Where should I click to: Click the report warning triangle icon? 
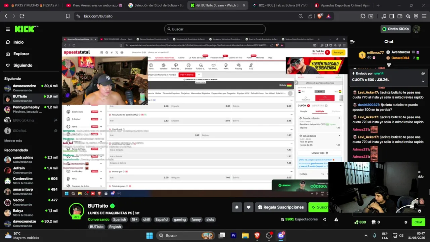[336, 219]
